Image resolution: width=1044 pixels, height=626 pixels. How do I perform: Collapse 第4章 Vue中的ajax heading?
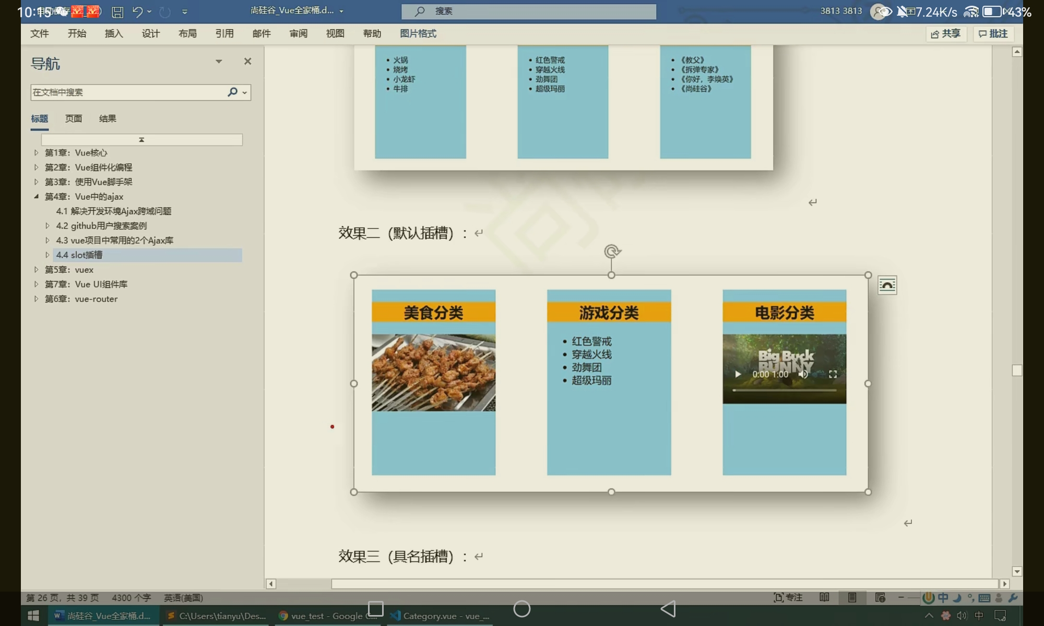[36, 197]
